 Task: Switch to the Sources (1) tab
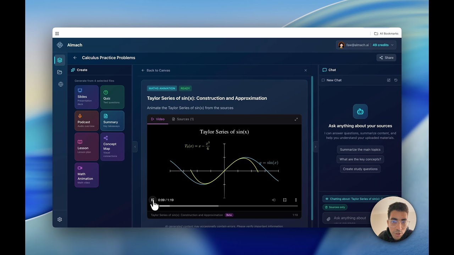click(183, 119)
